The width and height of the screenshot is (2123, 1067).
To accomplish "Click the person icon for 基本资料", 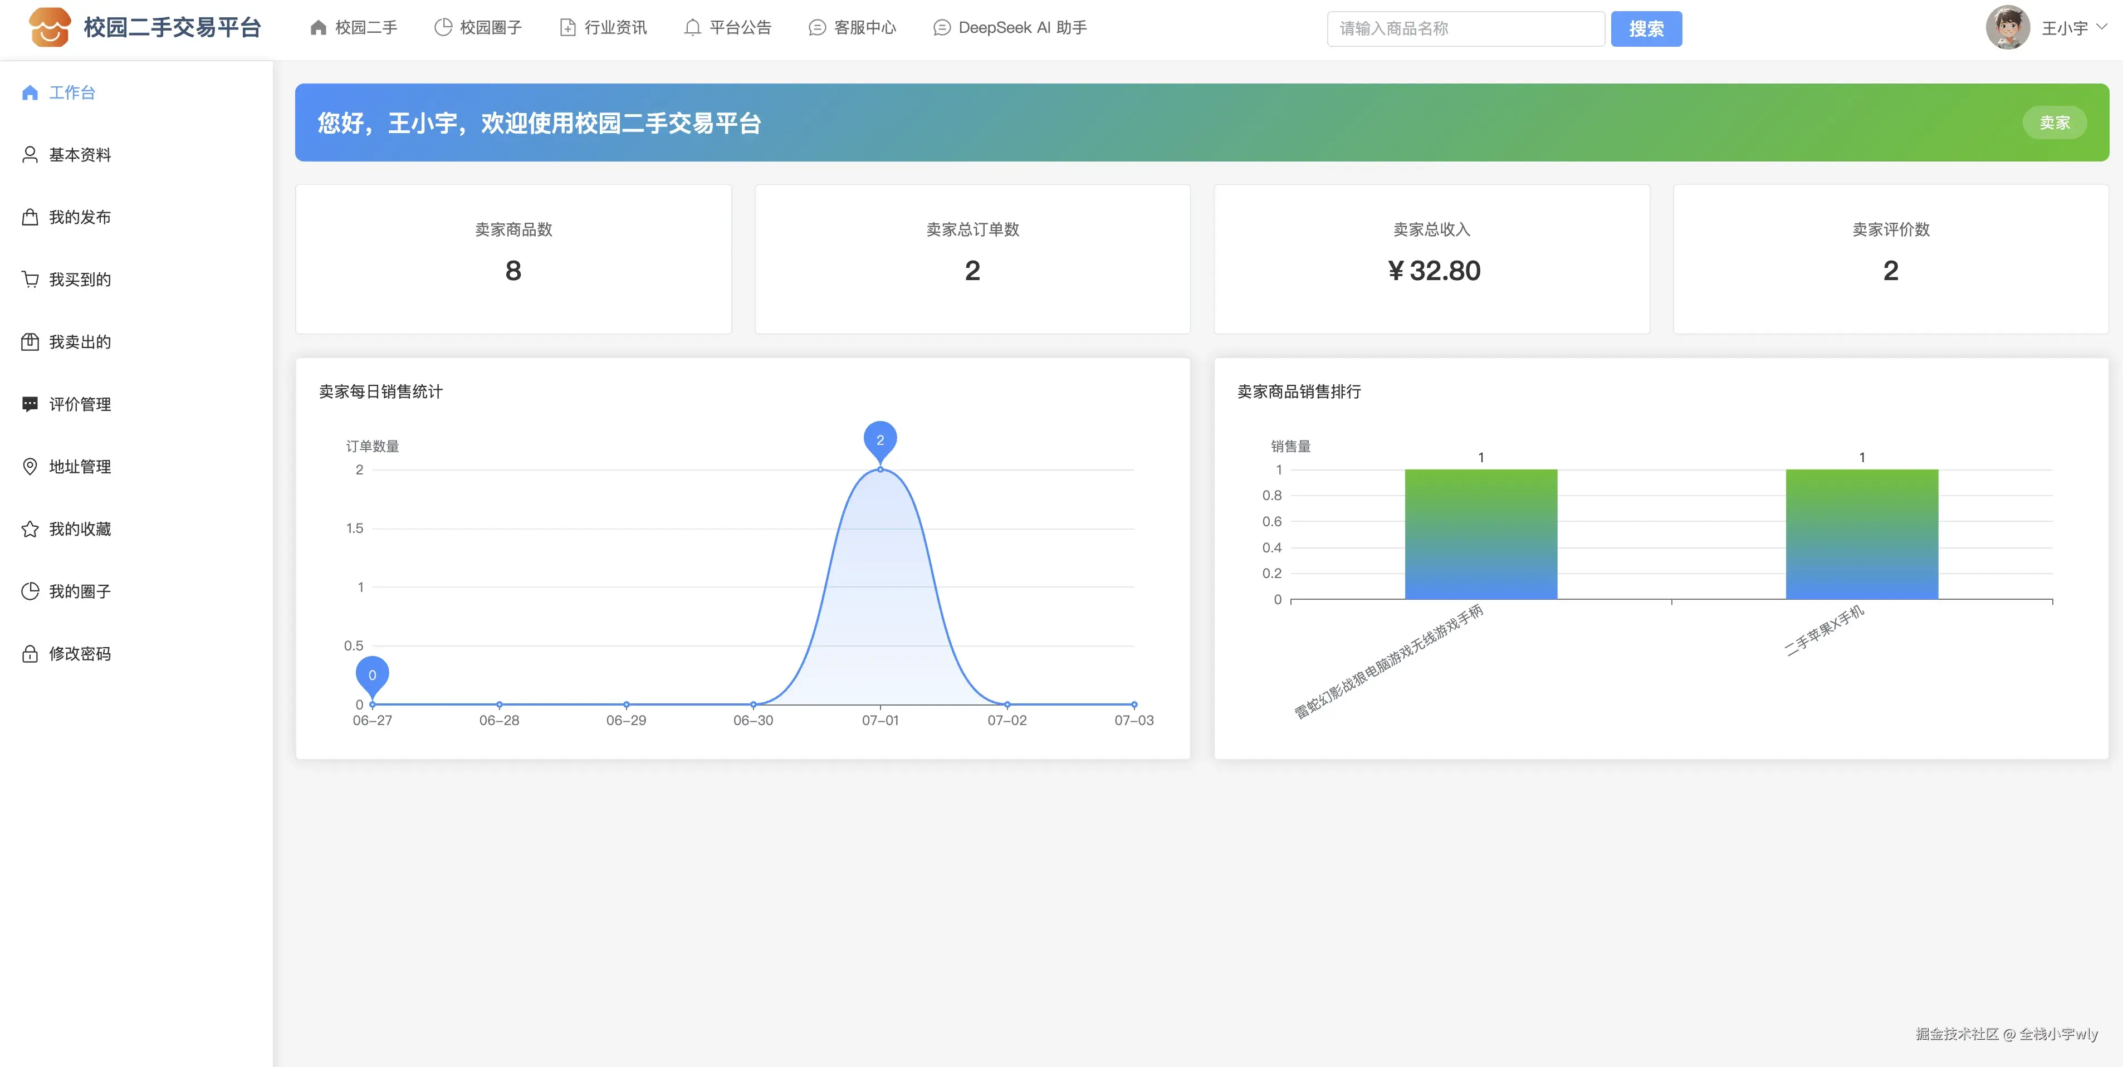I will click(30, 155).
